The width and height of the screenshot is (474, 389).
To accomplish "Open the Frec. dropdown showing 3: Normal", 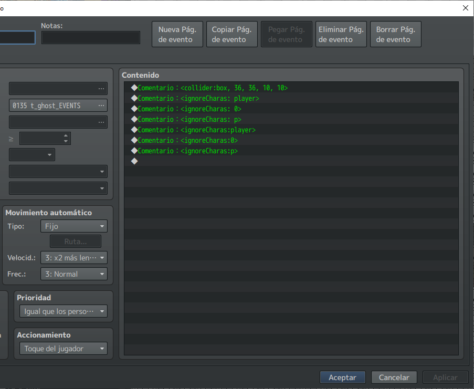I will (x=74, y=274).
